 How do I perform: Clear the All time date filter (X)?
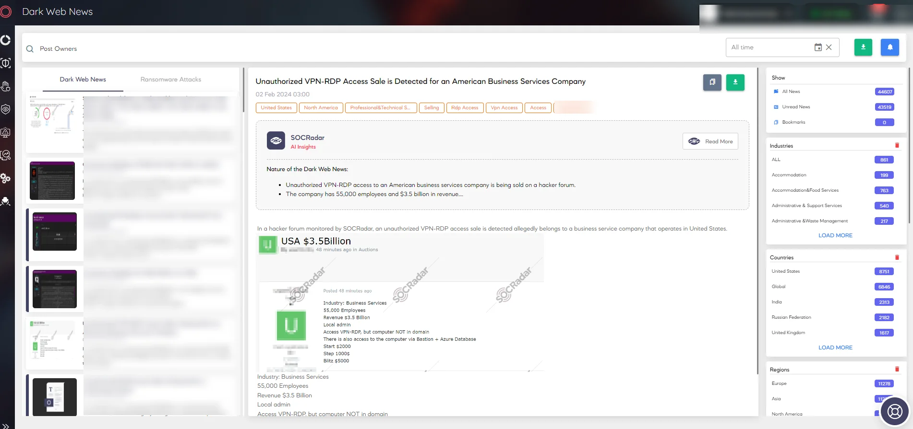point(829,47)
